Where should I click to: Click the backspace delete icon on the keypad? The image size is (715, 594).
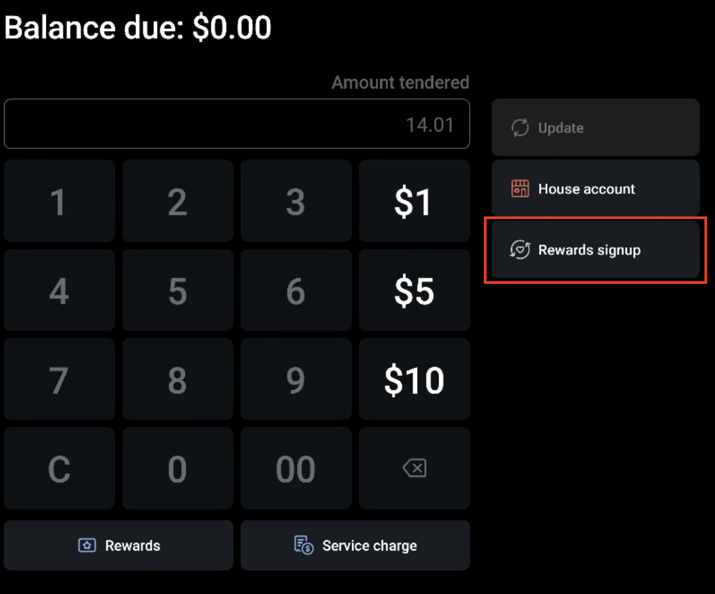tap(414, 468)
